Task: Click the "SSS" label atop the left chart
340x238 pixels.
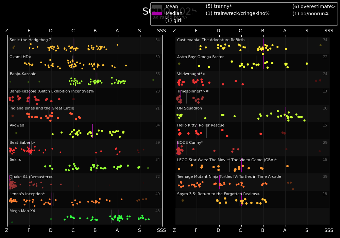Action: click(161, 31)
